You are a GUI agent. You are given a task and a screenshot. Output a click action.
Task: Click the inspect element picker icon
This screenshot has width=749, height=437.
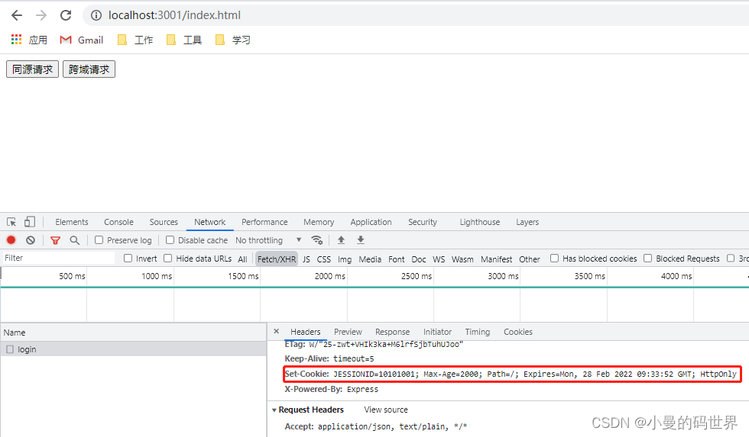(x=11, y=222)
